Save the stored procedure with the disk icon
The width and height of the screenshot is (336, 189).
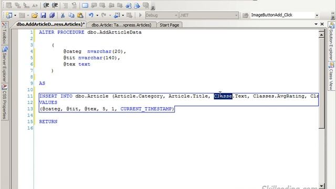(43, 15)
